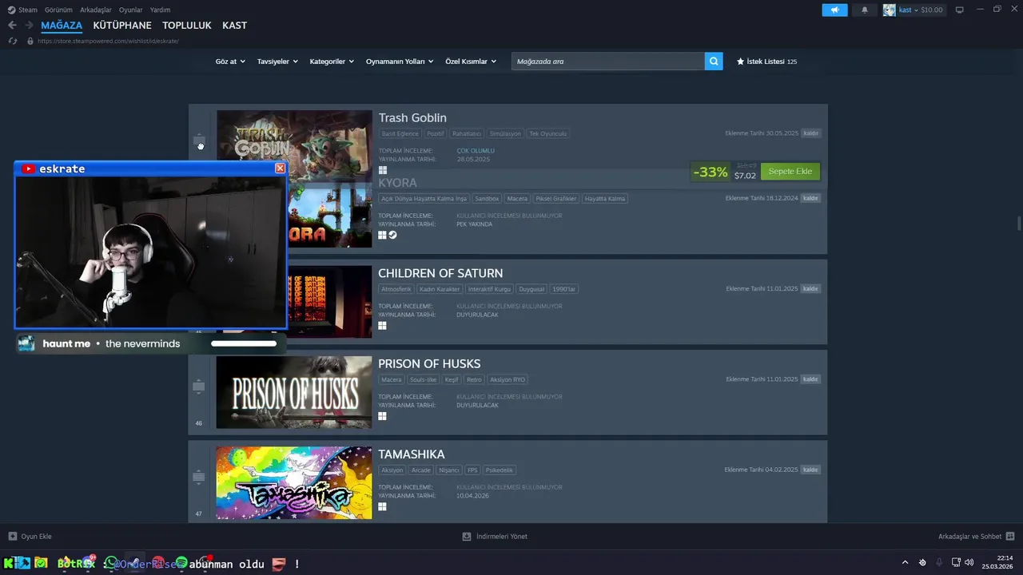Open the TAMASHIKA title link
1023x575 pixels.
coord(412,454)
